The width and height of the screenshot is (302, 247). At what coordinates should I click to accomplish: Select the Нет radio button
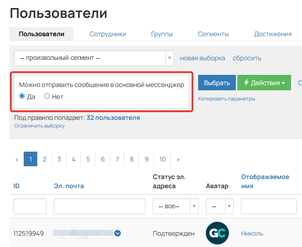(x=47, y=96)
